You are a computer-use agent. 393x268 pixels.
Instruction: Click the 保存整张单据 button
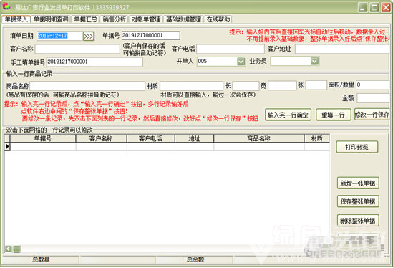coord(358,201)
